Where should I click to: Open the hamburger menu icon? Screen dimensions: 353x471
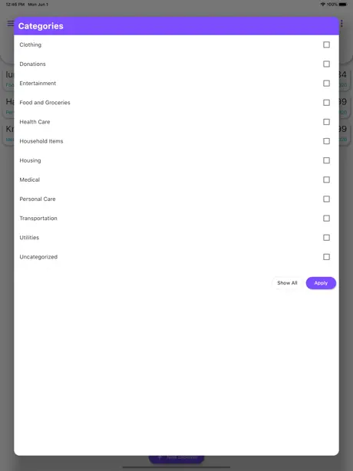tap(11, 23)
